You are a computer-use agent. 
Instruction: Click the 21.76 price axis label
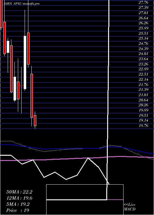(144, 85)
